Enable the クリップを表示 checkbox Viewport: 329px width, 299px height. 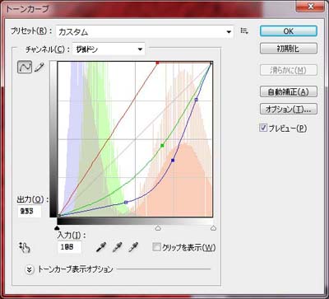(156, 248)
